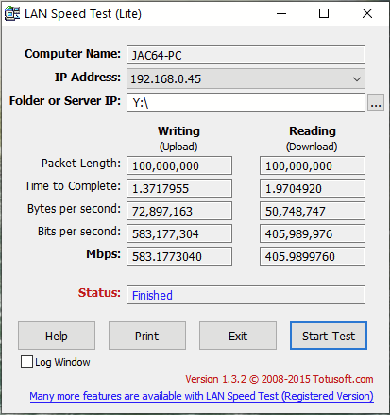390x415 pixels.
Task: Select the 192.168.0.45 IP Address combo box
Action: [246, 78]
